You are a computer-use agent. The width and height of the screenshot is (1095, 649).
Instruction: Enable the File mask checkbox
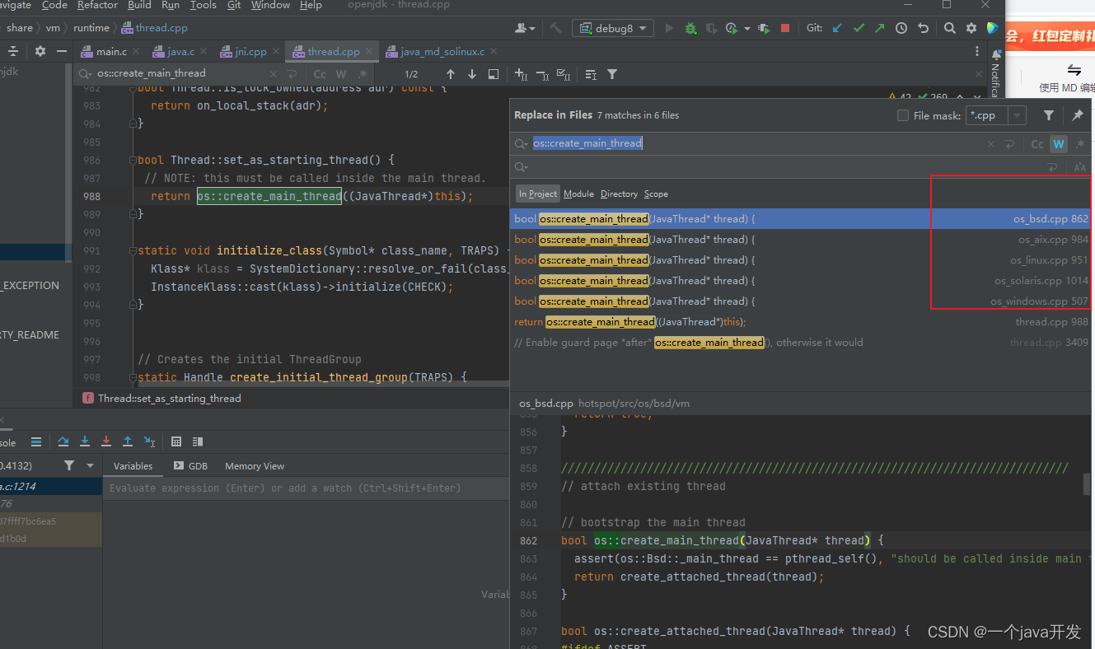click(903, 116)
